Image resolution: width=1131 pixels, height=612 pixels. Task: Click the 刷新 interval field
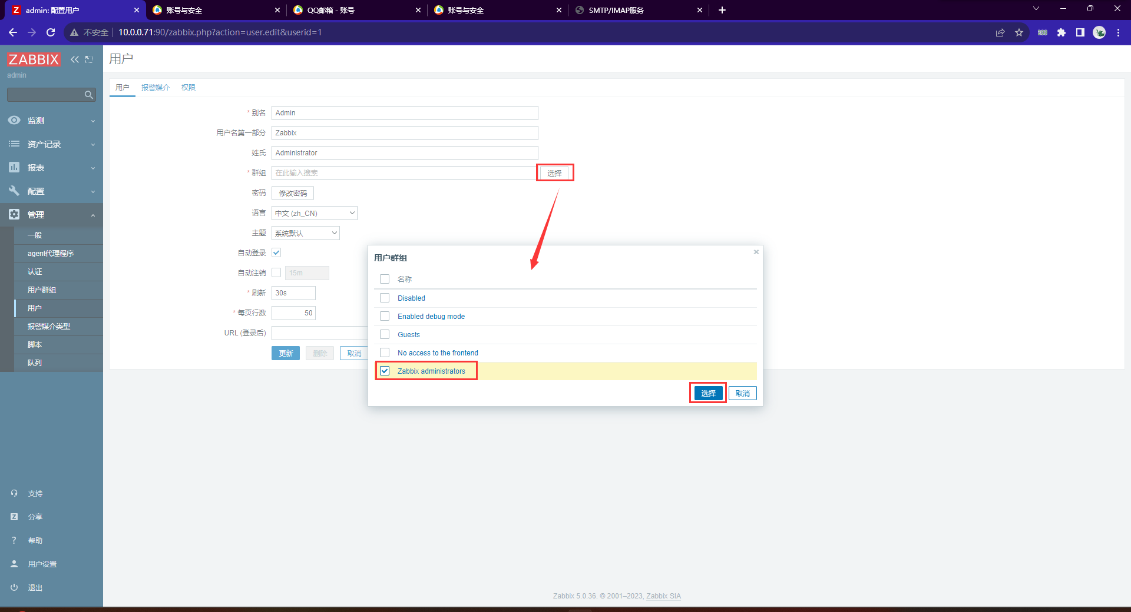click(x=293, y=293)
